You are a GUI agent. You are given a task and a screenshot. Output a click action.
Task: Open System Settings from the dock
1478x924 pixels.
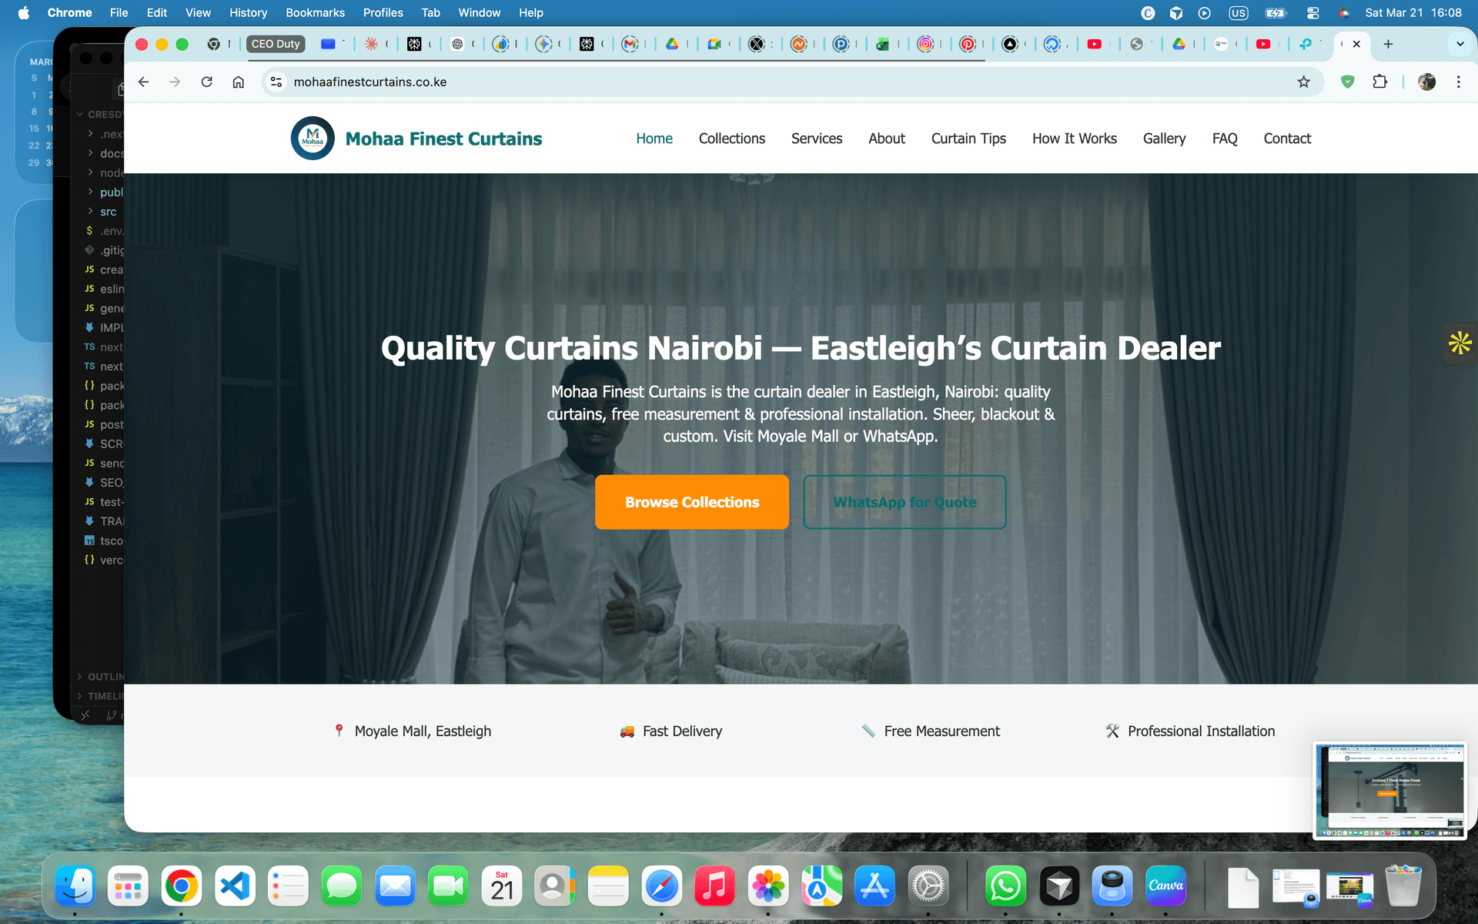click(x=928, y=886)
